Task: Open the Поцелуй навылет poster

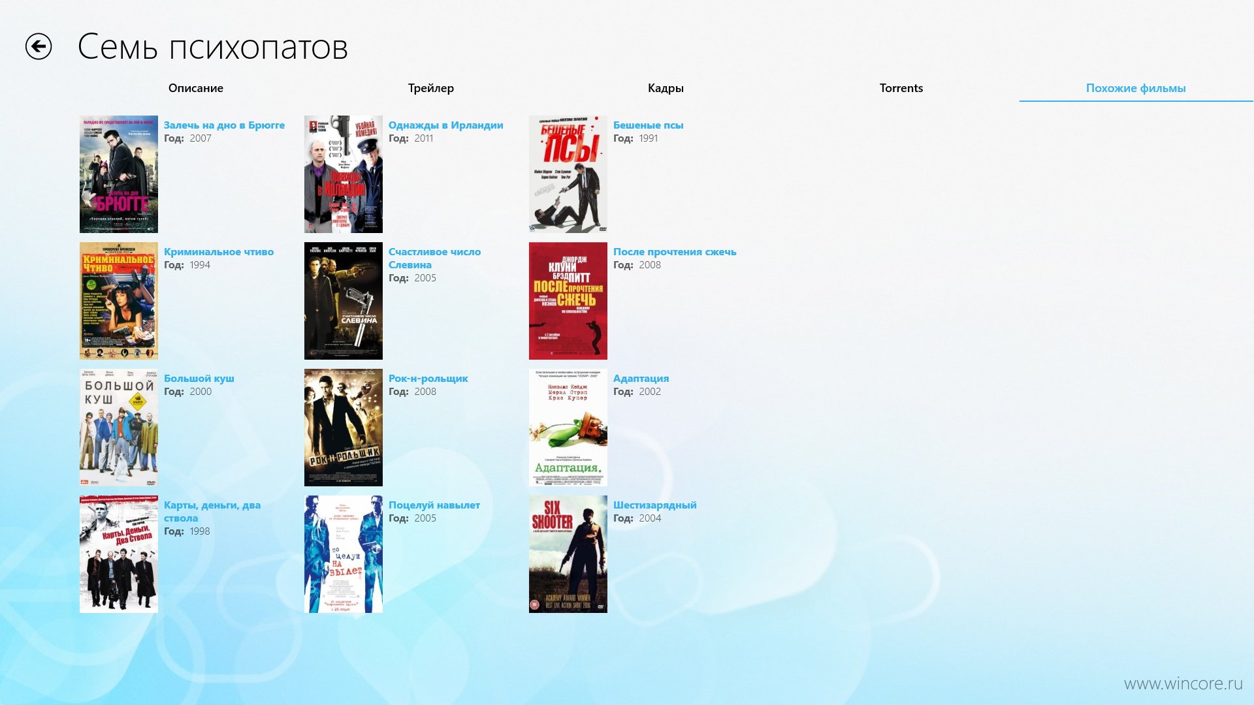Action: (x=344, y=554)
